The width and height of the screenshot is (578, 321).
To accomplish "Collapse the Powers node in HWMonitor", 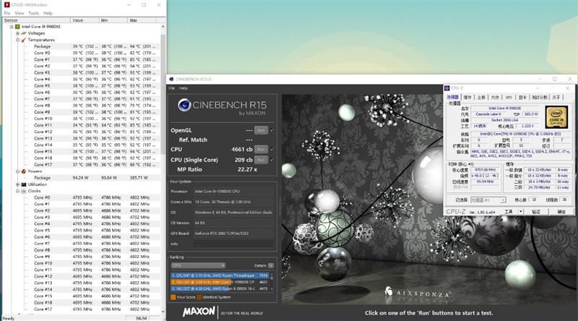I will (x=17, y=171).
